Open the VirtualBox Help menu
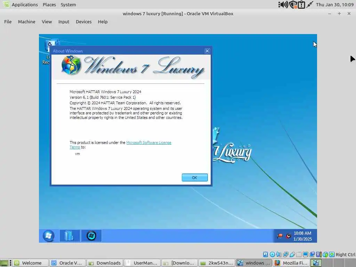This screenshot has width=356, height=267. [103, 22]
